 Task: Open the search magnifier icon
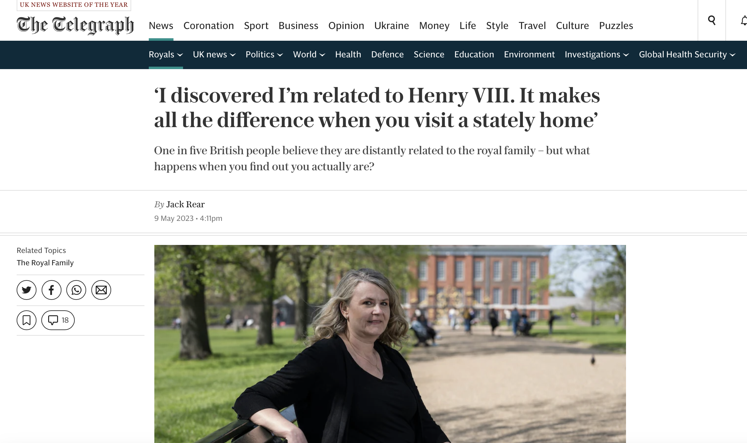(x=712, y=20)
